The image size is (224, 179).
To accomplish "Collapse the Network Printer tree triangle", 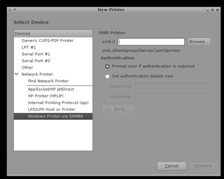I will (x=16, y=74).
